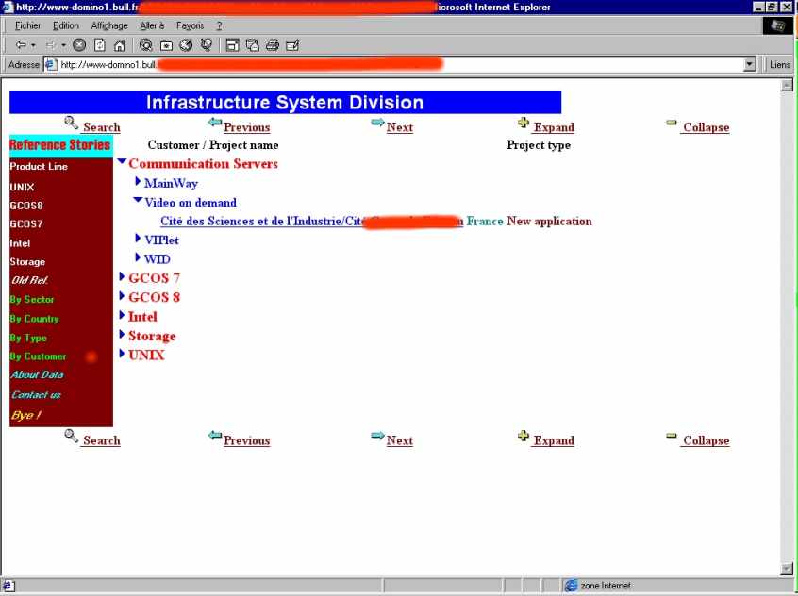Expand the VIPlet subcategory

(138, 239)
